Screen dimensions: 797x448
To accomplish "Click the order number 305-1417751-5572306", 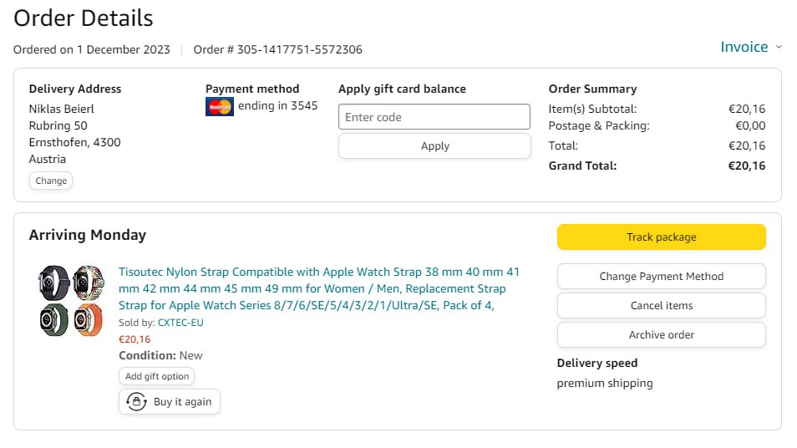I will [299, 49].
